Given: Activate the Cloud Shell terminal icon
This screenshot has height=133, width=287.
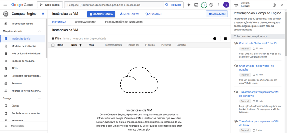Looking at the screenshot, I should point(196,5).
